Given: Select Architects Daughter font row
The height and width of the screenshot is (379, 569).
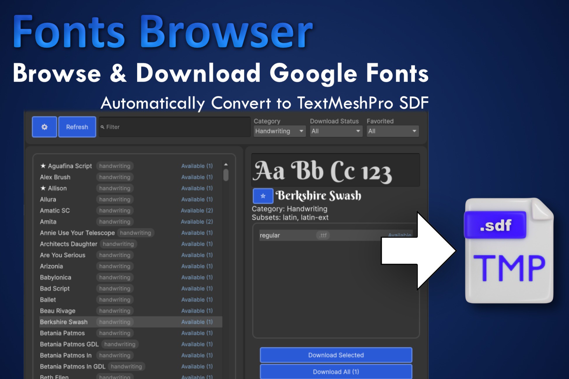Looking at the screenshot, I should click(131, 244).
